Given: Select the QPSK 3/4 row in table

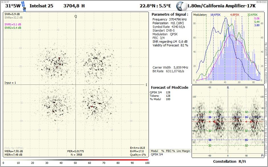Looking at the screenshot, I should pos(157,154).
